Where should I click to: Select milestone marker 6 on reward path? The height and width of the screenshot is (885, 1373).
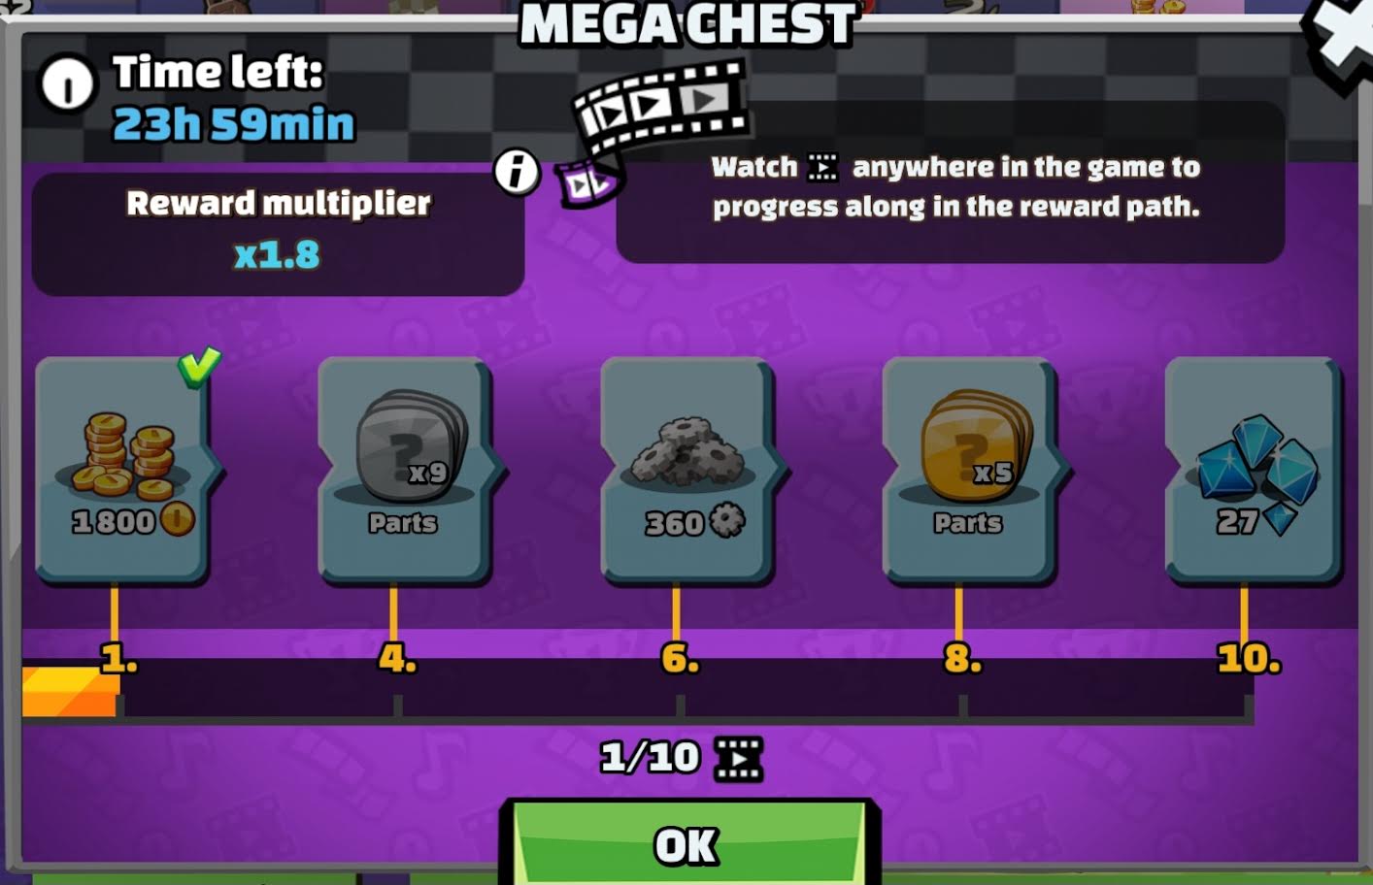[x=680, y=659]
